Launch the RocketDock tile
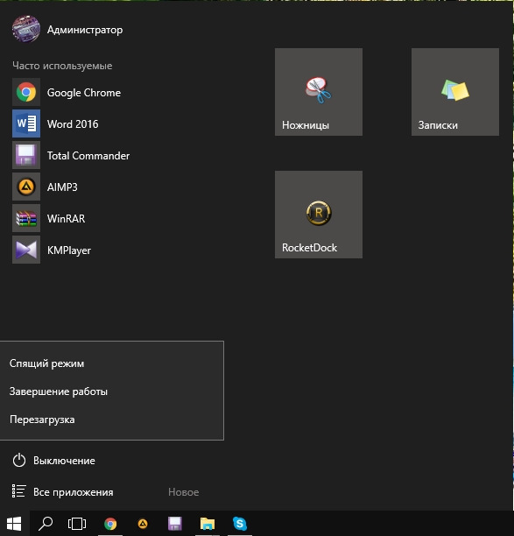Viewport: 514px width, 536px height. tap(319, 215)
